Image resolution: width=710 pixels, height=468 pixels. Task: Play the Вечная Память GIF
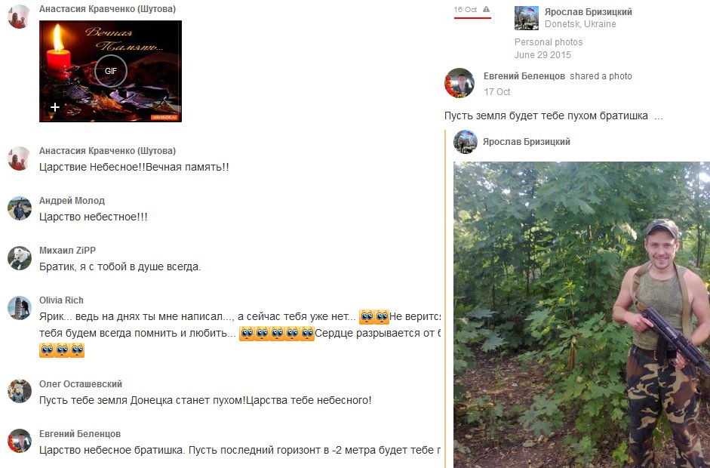(110, 71)
